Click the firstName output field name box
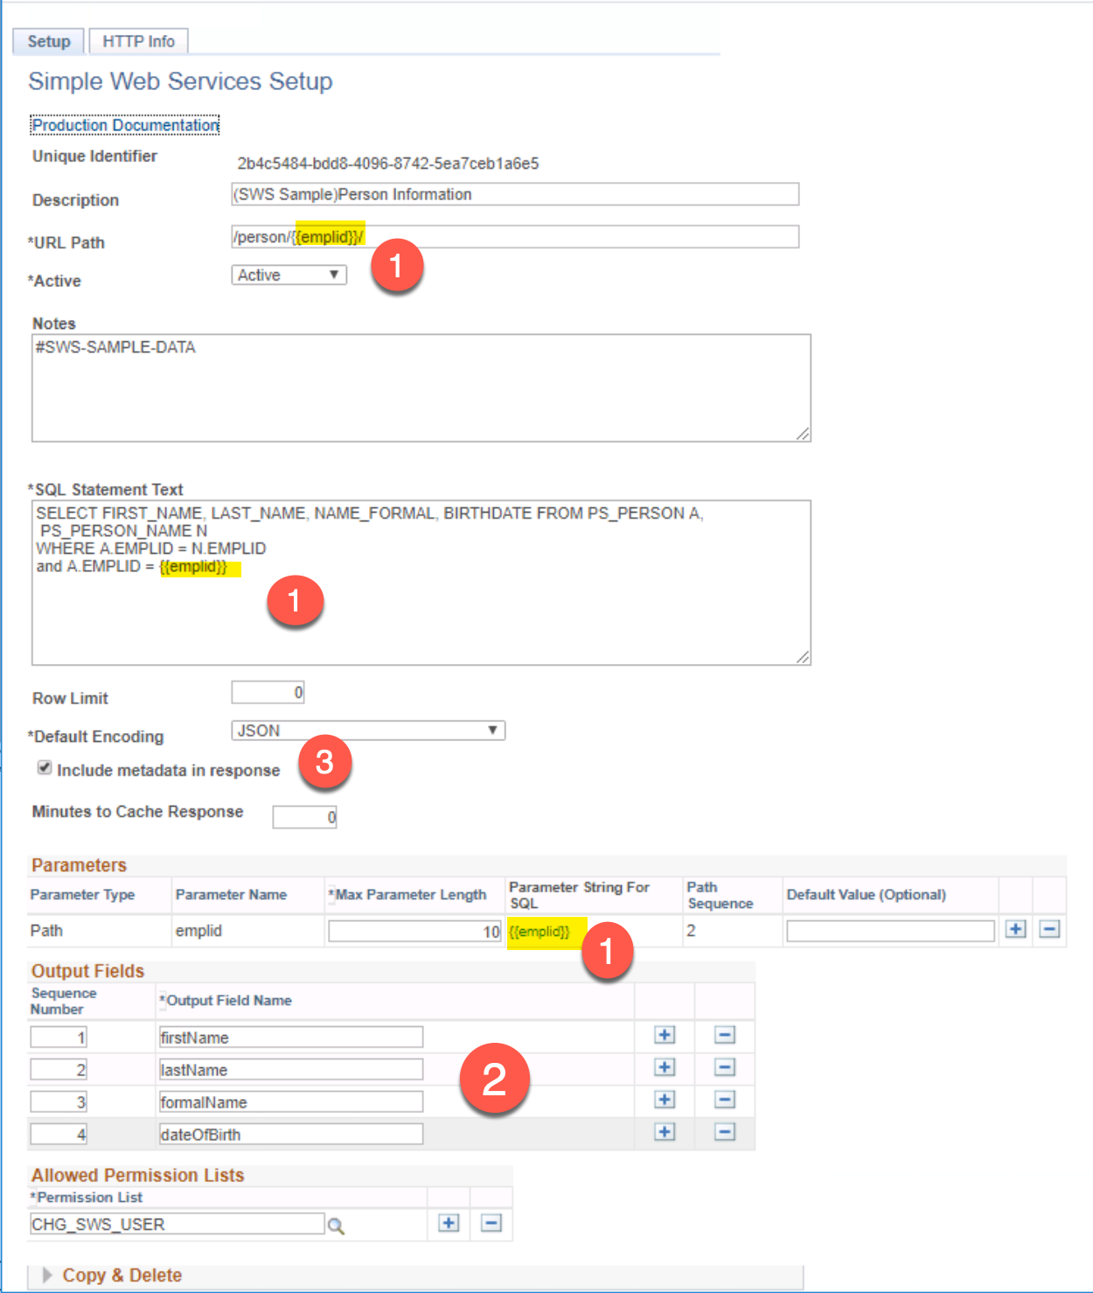1093x1293 pixels. point(291,1038)
